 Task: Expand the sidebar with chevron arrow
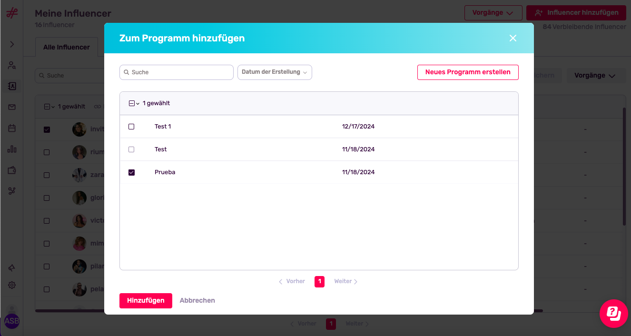click(x=12, y=44)
